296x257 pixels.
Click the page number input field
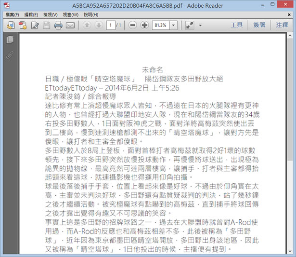[111, 25]
